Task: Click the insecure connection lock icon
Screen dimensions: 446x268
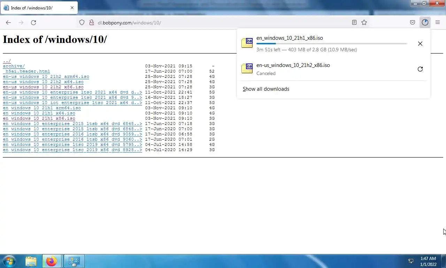Action: click(92, 22)
